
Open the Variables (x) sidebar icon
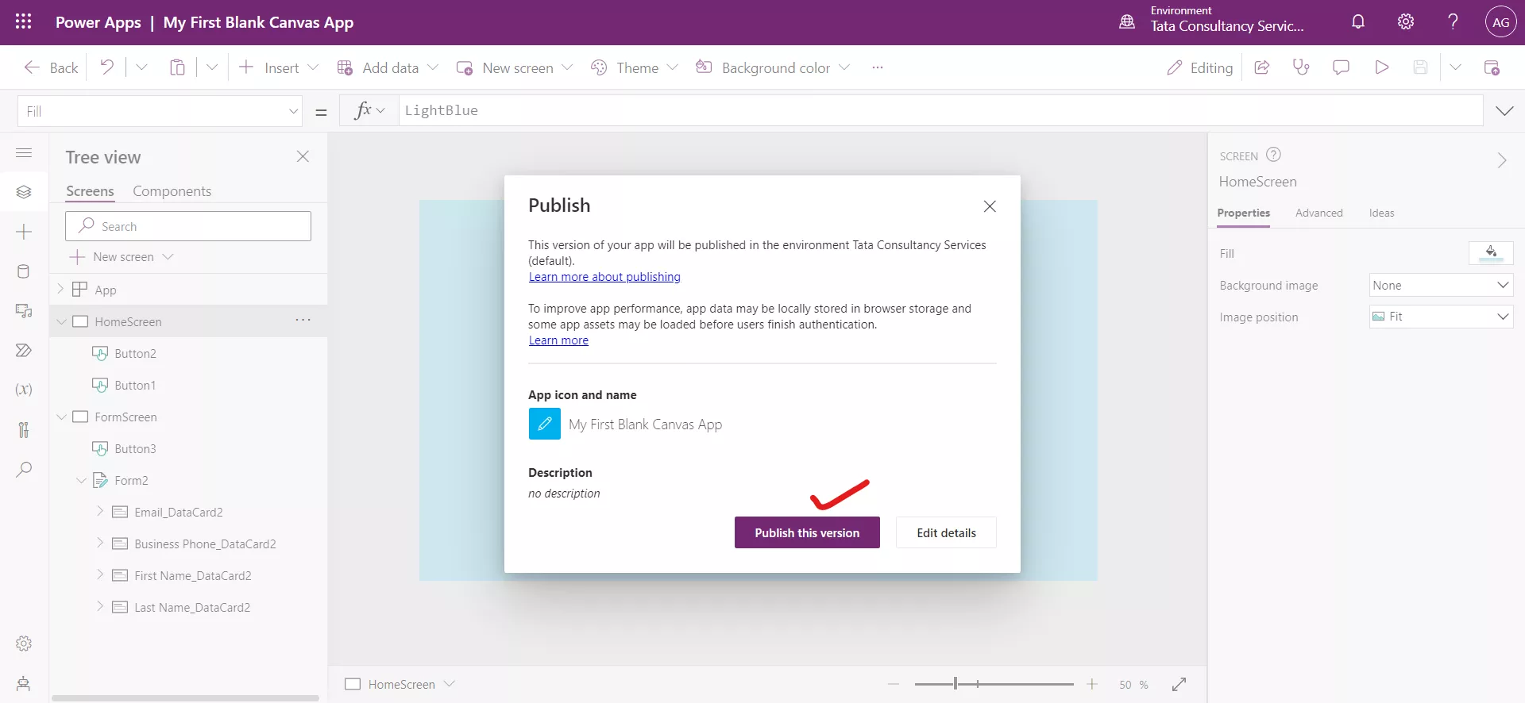pyautogui.click(x=24, y=390)
